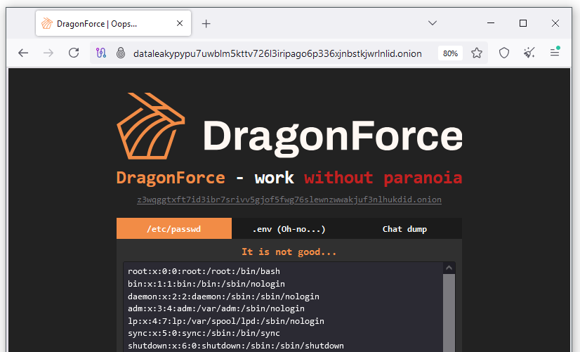580x352 pixels.
Task: Expand the list all tabs chevron
Action: click(x=433, y=23)
